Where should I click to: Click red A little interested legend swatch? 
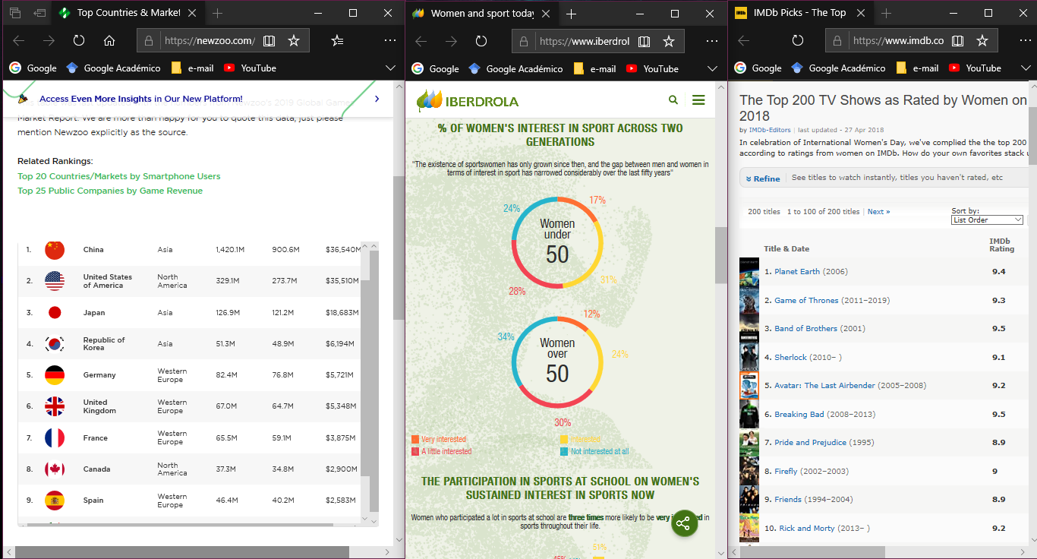point(415,451)
